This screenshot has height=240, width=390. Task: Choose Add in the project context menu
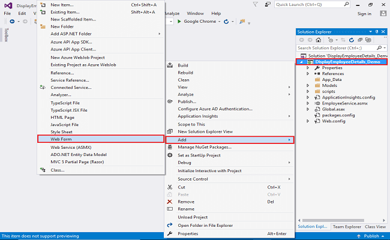coord(230,140)
